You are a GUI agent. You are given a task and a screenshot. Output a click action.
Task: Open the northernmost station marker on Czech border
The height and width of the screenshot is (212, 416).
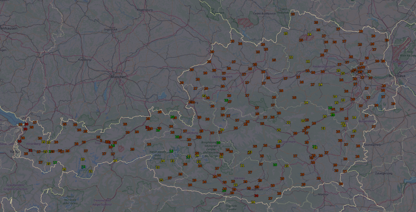(292, 14)
